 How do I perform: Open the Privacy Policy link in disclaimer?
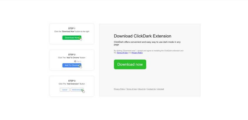tap(137, 53)
